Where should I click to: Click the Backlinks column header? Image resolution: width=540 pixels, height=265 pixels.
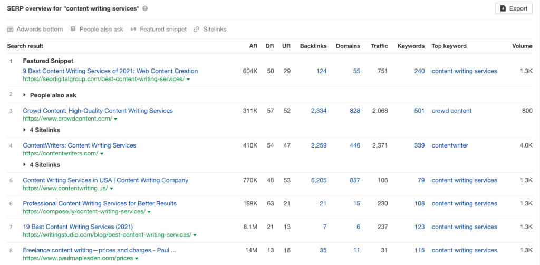(313, 46)
